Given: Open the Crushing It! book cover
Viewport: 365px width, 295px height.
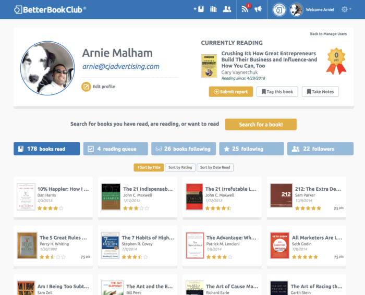Looking at the screenshot, I should pyautogui.click(x=209, y=66).
